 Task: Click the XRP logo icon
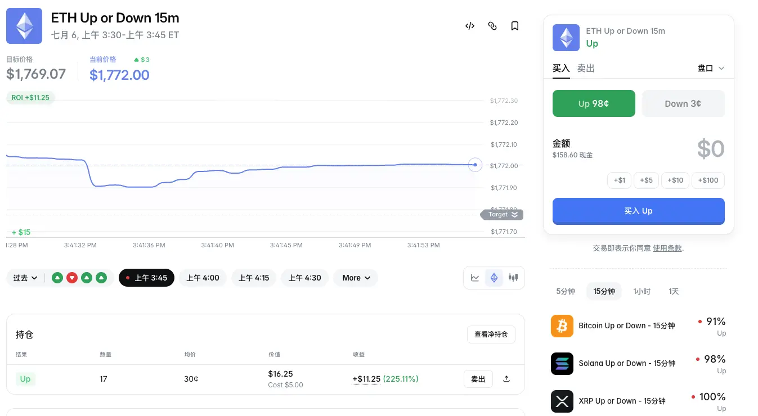pyautogui.click(x=562, y=401)
